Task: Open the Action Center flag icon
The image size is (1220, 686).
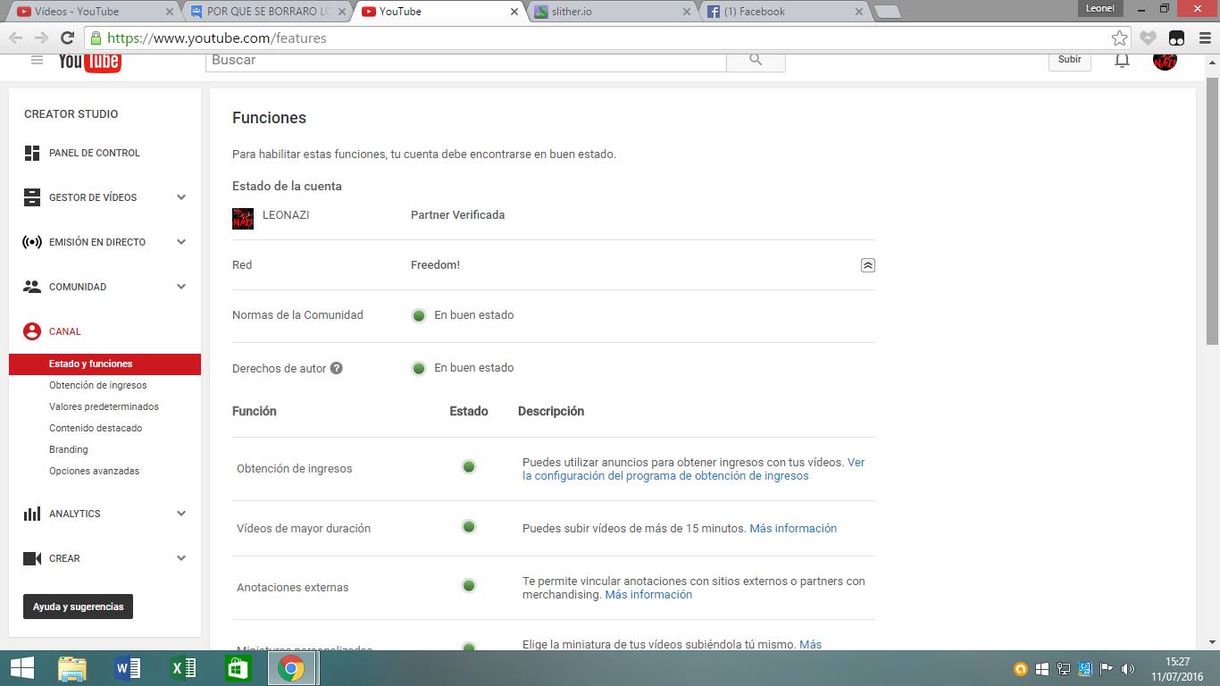Action: 1107,668
